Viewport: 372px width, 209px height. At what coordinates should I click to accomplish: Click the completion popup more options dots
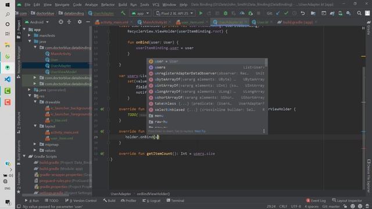[x=264, y=131]
